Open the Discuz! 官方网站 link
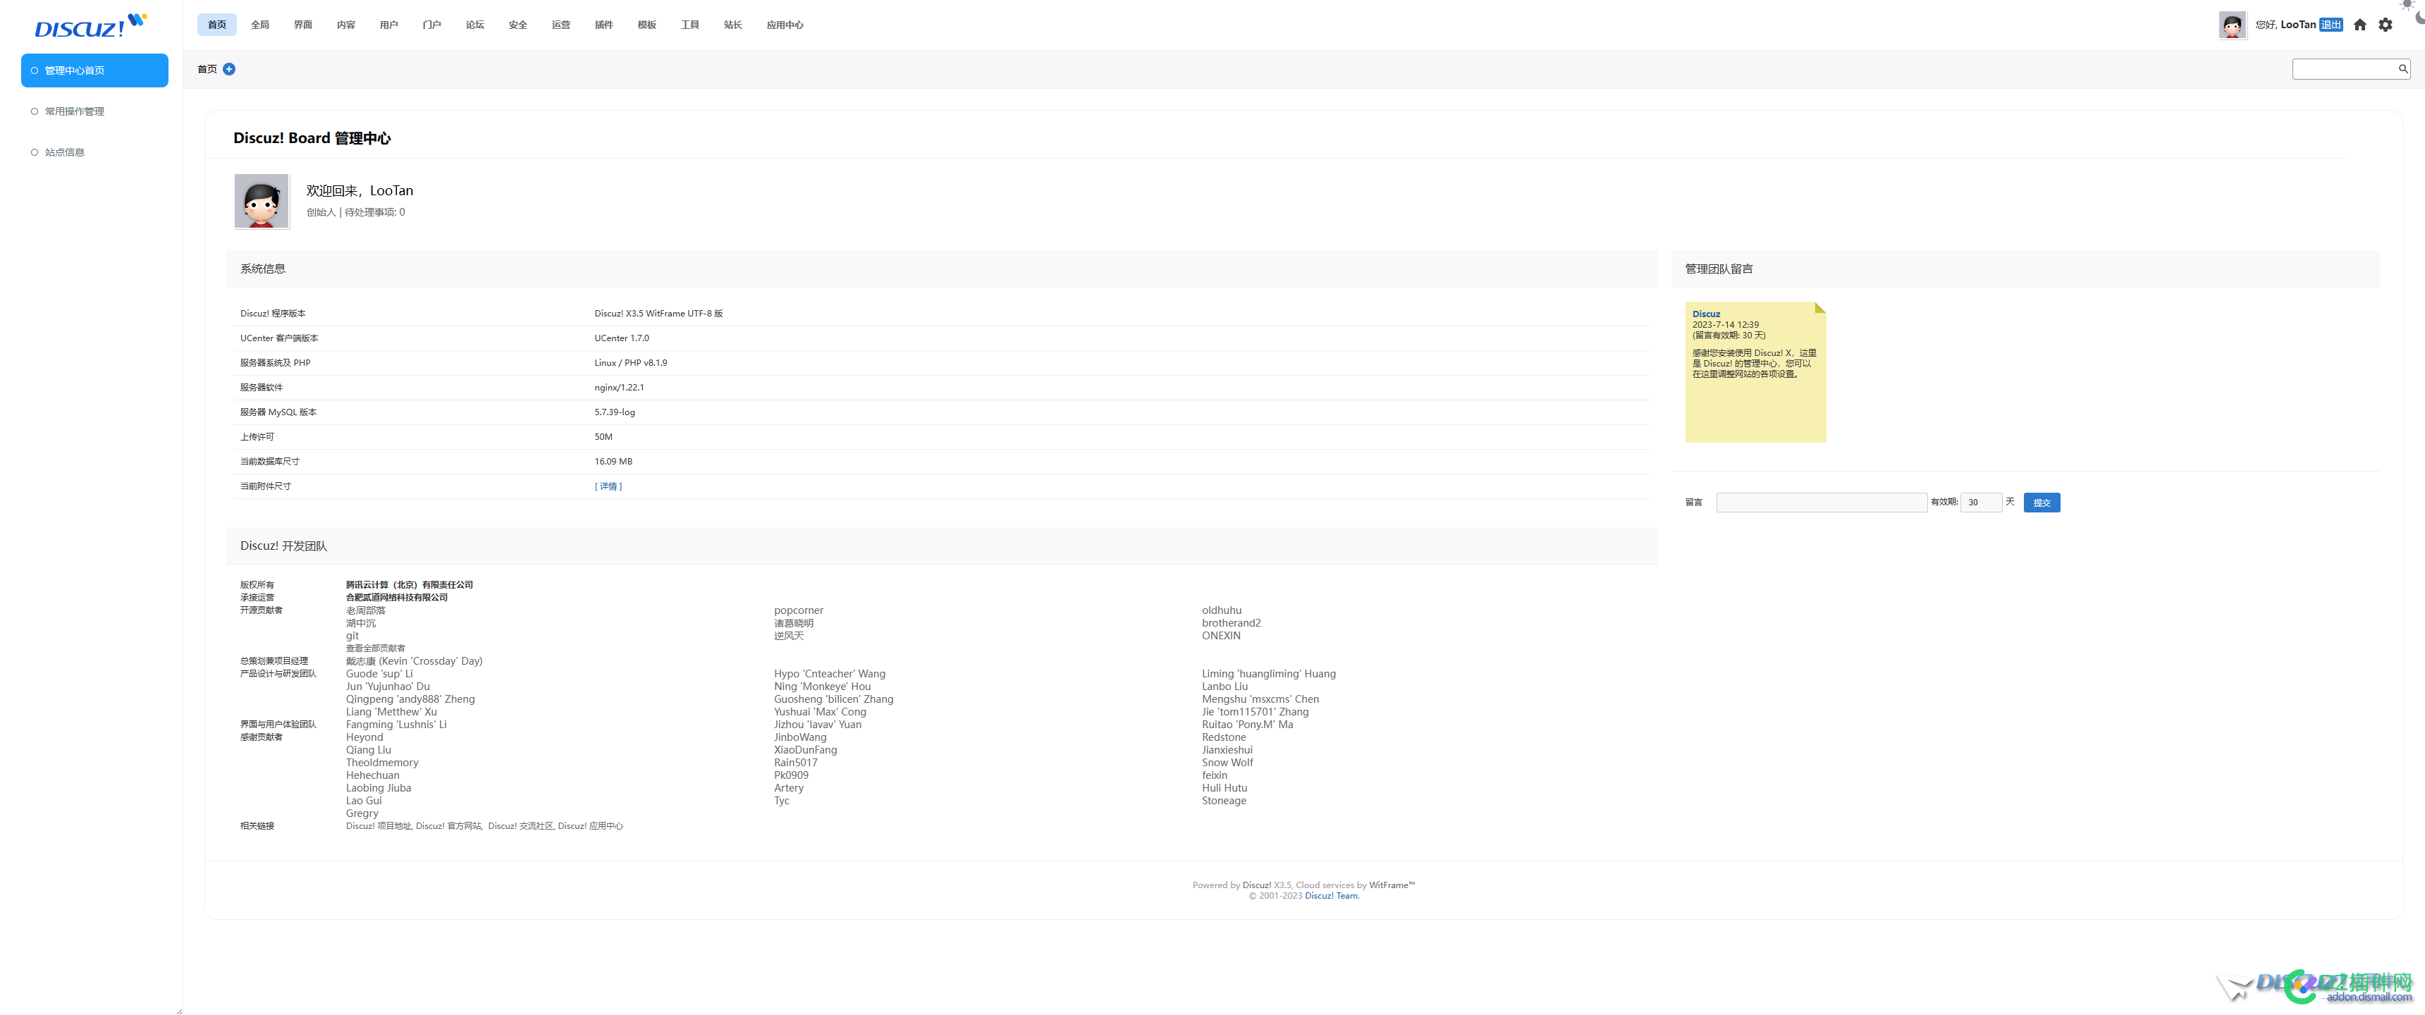This screenshot has height=1015, width=2425. pyautogui.click(x=449, y=826)
